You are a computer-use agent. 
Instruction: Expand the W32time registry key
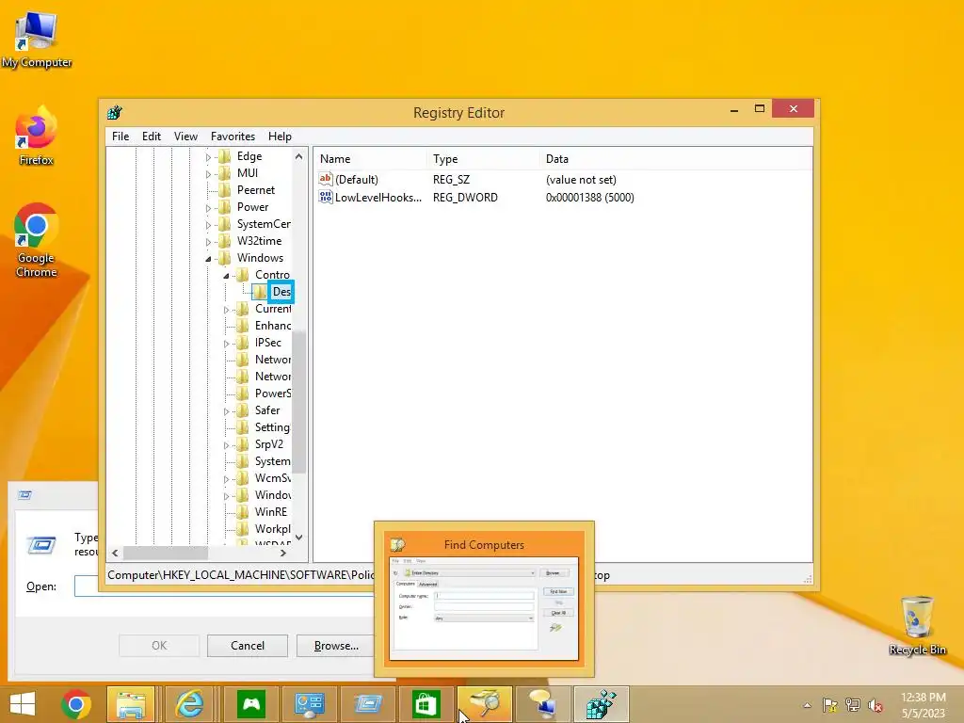[208, 242]
